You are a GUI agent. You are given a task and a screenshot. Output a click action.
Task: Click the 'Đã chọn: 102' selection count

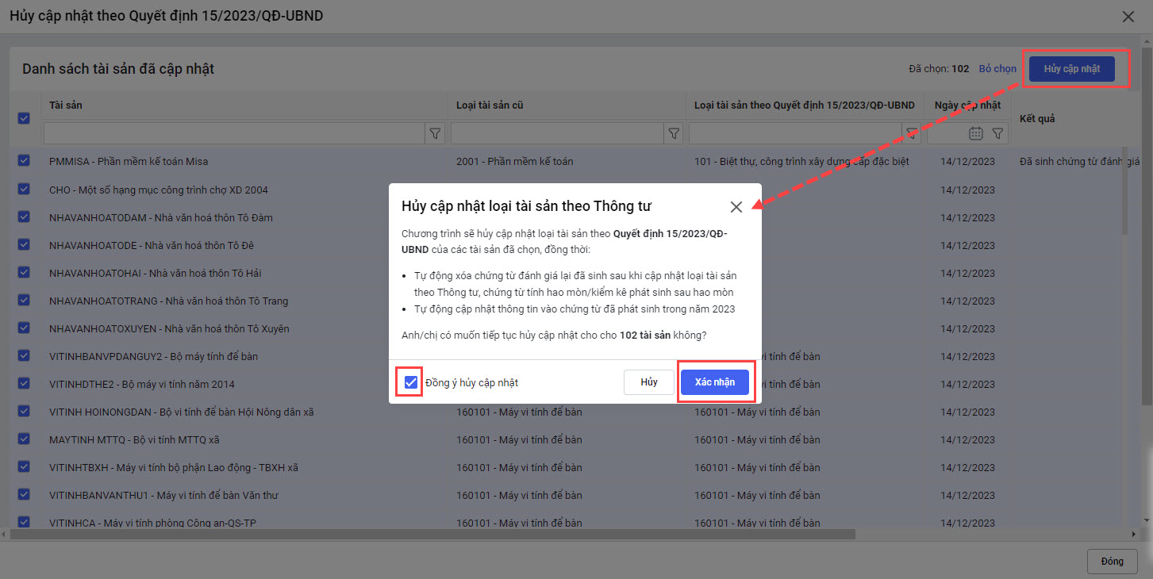(x=939, y=69)
